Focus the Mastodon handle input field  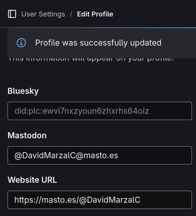[x=100, y=155]
